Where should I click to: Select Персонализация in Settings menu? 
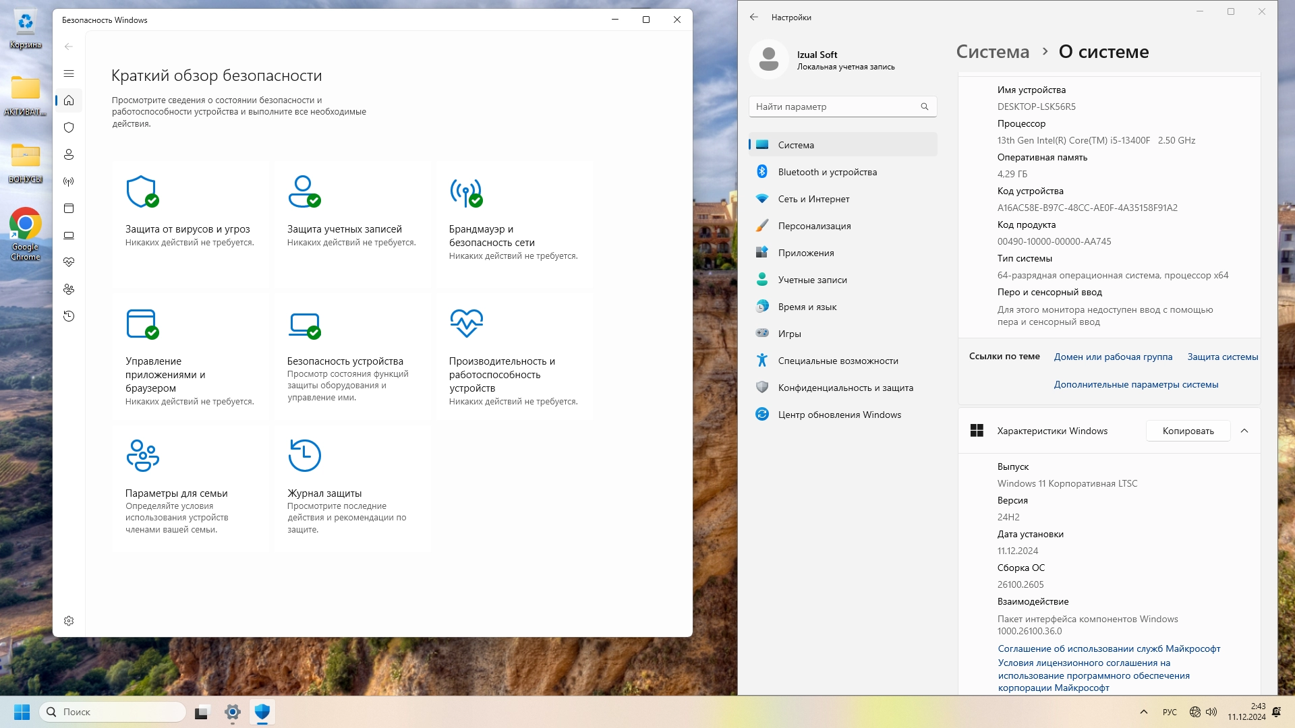pos(814,226)
